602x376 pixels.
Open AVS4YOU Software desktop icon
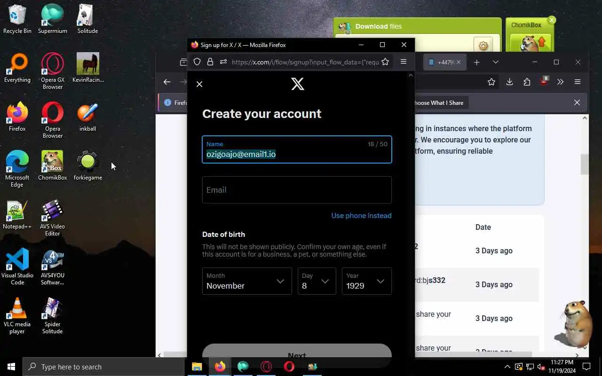point(53,266)
